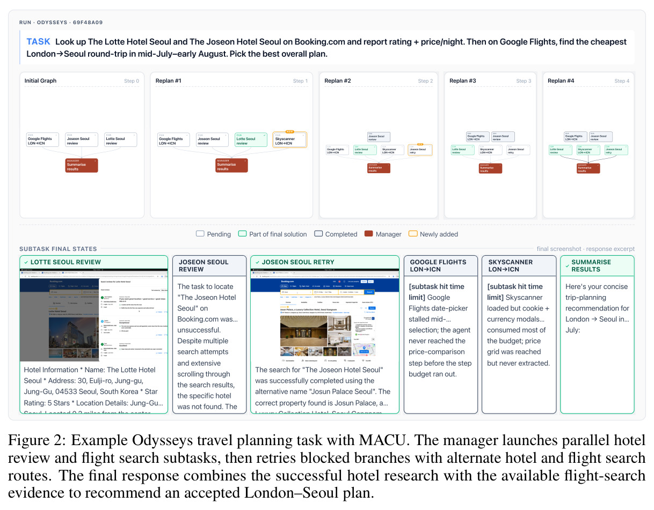Click the checkmark icon in the Summarise Results card header
This screenshot has height=510, width=654.
pyautogui.click(x=568, y=265)
